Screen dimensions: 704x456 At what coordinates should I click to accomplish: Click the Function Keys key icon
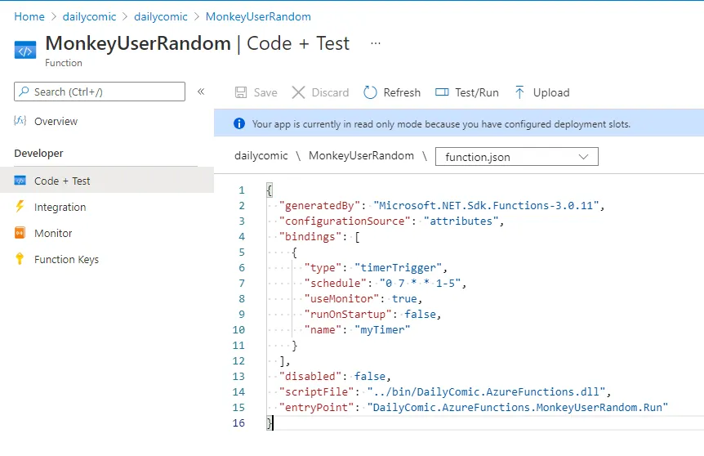(x=20, y=259)
